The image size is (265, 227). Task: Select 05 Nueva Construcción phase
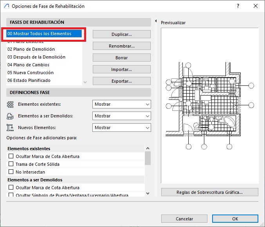(30, 73)
